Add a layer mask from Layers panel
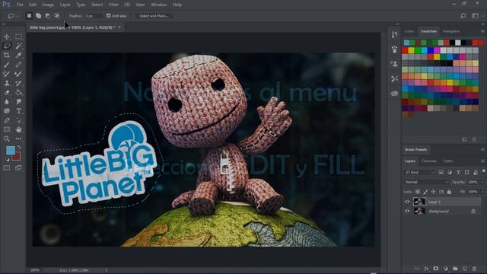Viewport: 487px width, 274px height. pos(436,269)
